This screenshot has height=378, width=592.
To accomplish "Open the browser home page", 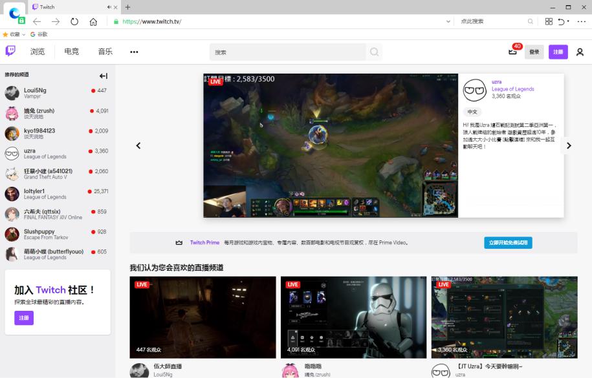I will point(93,21).
